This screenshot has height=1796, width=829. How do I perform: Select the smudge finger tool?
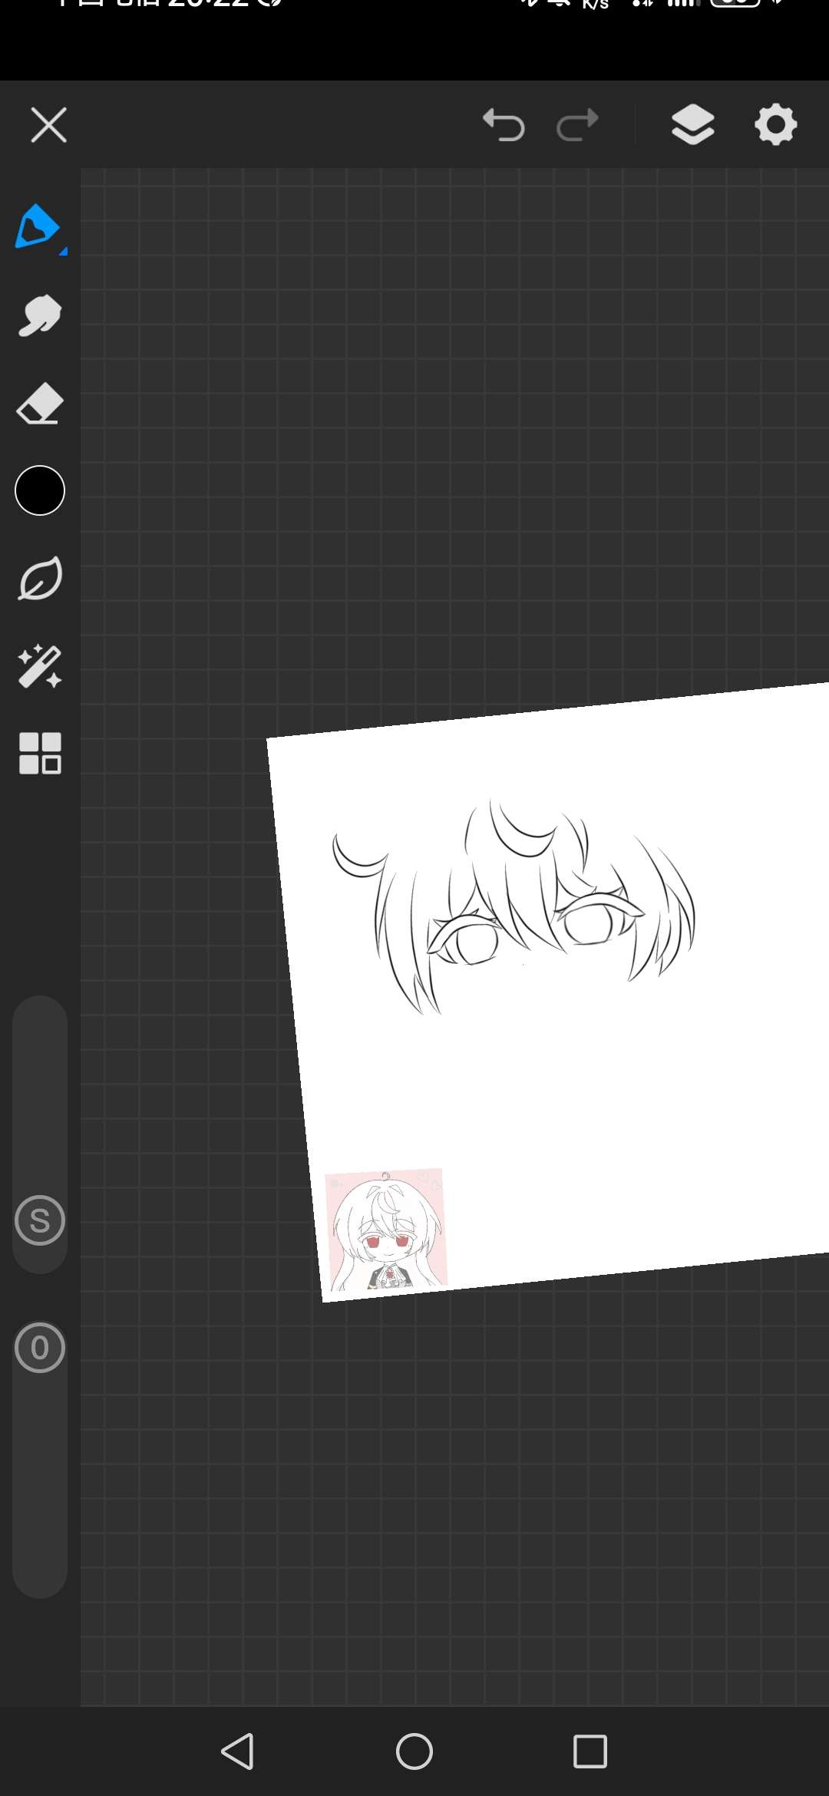(39, 315)
